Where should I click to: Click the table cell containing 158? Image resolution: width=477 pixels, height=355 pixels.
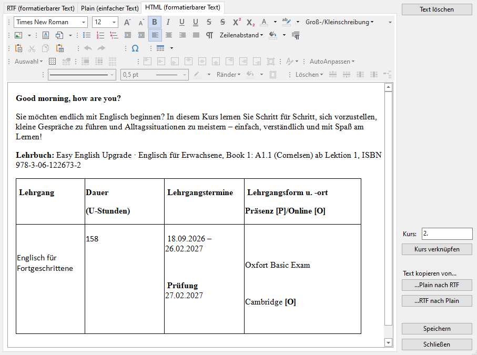click(125, 279)
